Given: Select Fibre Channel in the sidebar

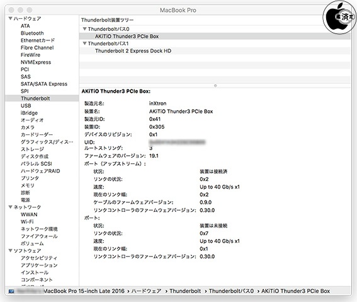Looking at the screenshot, I should tap(37, 48).
